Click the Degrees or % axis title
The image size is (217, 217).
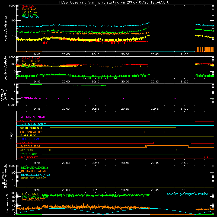[7, 203]
